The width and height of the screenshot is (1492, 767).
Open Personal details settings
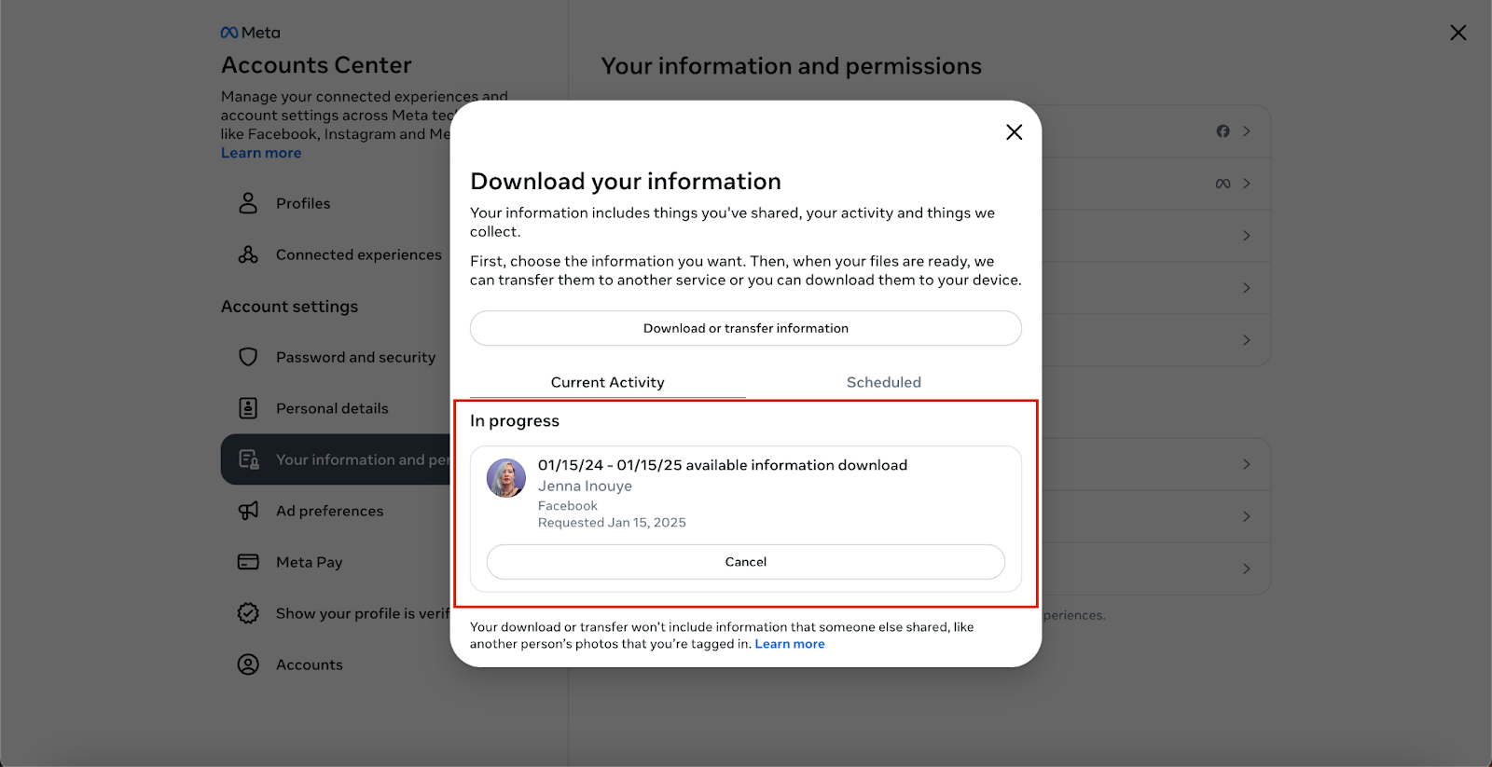tap(336, 408)
